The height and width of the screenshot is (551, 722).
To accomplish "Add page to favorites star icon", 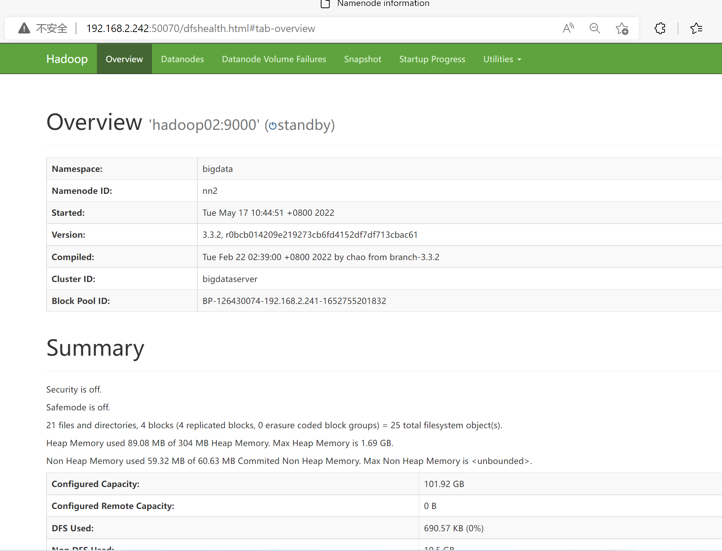I will pos(622,28).
